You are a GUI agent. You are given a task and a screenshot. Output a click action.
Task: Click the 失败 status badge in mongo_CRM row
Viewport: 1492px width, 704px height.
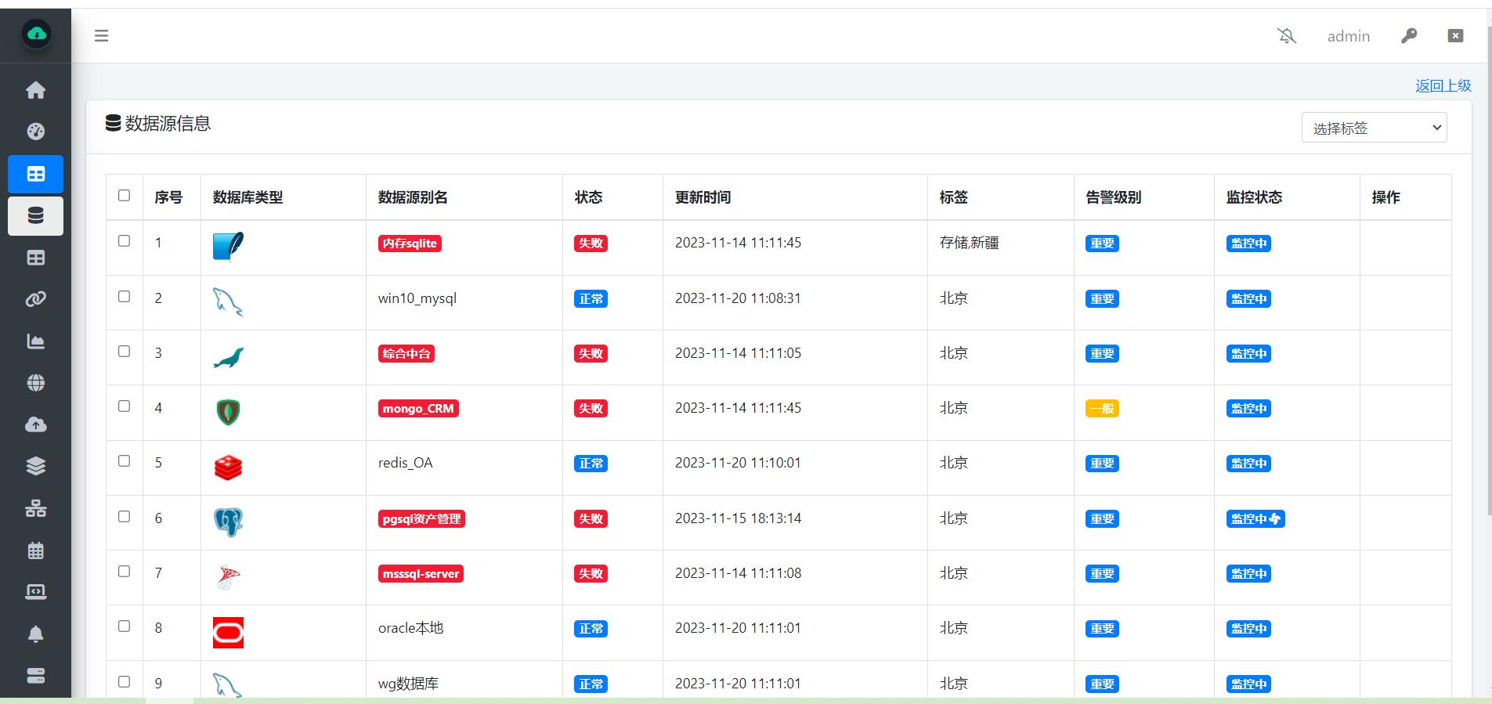point(591,409)
